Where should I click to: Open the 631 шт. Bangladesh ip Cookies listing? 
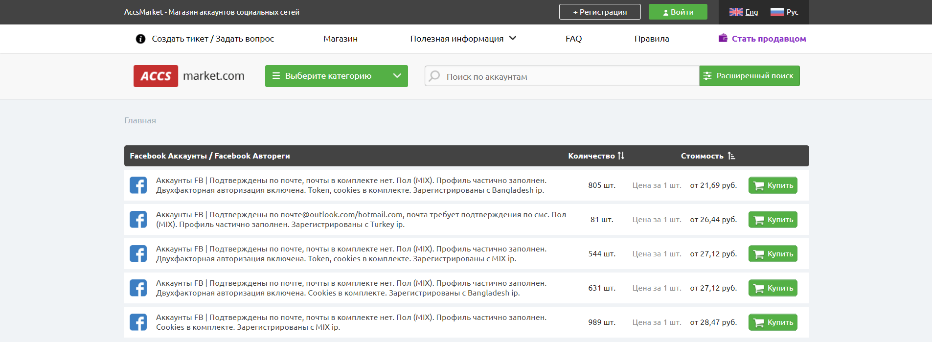point(351,288)
